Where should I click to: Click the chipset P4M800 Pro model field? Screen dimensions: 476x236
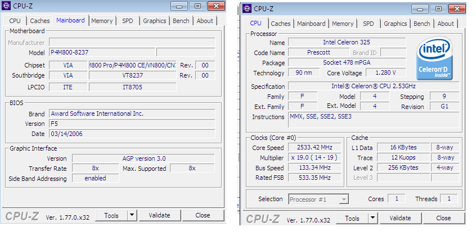[x=132, y=65]
